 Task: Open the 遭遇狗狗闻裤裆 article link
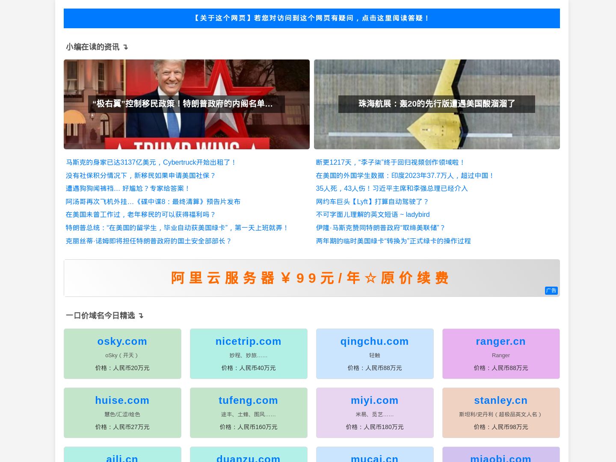(127, 189)
